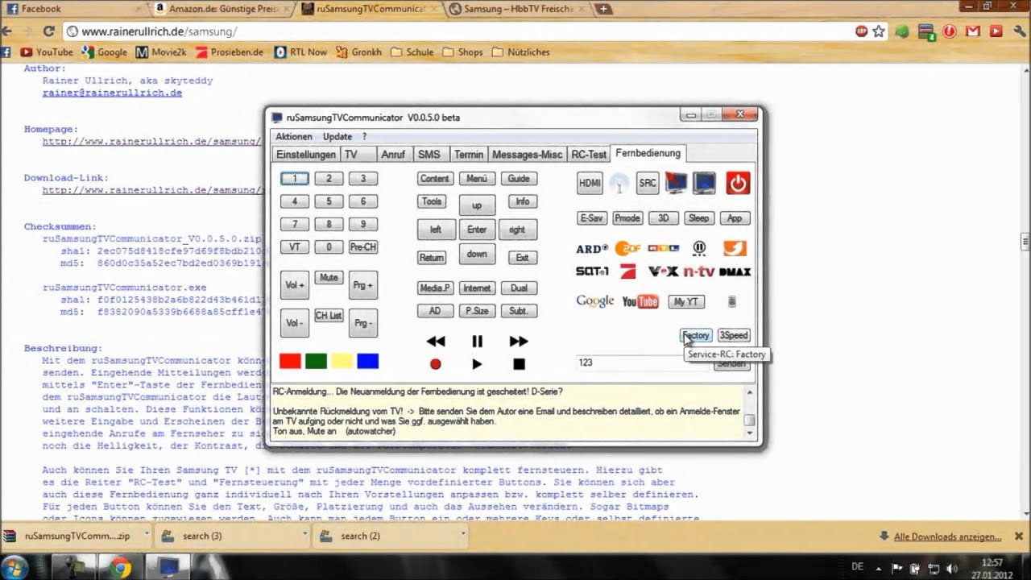Screen dimensions: 1031x580
Task: Click the small remote control icon
Action: click(731, 301)
